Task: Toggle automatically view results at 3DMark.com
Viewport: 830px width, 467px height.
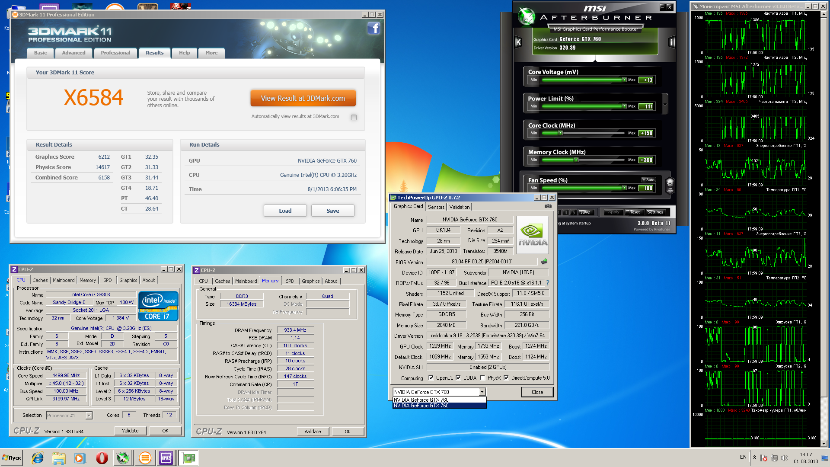Action: click(354, 117)
